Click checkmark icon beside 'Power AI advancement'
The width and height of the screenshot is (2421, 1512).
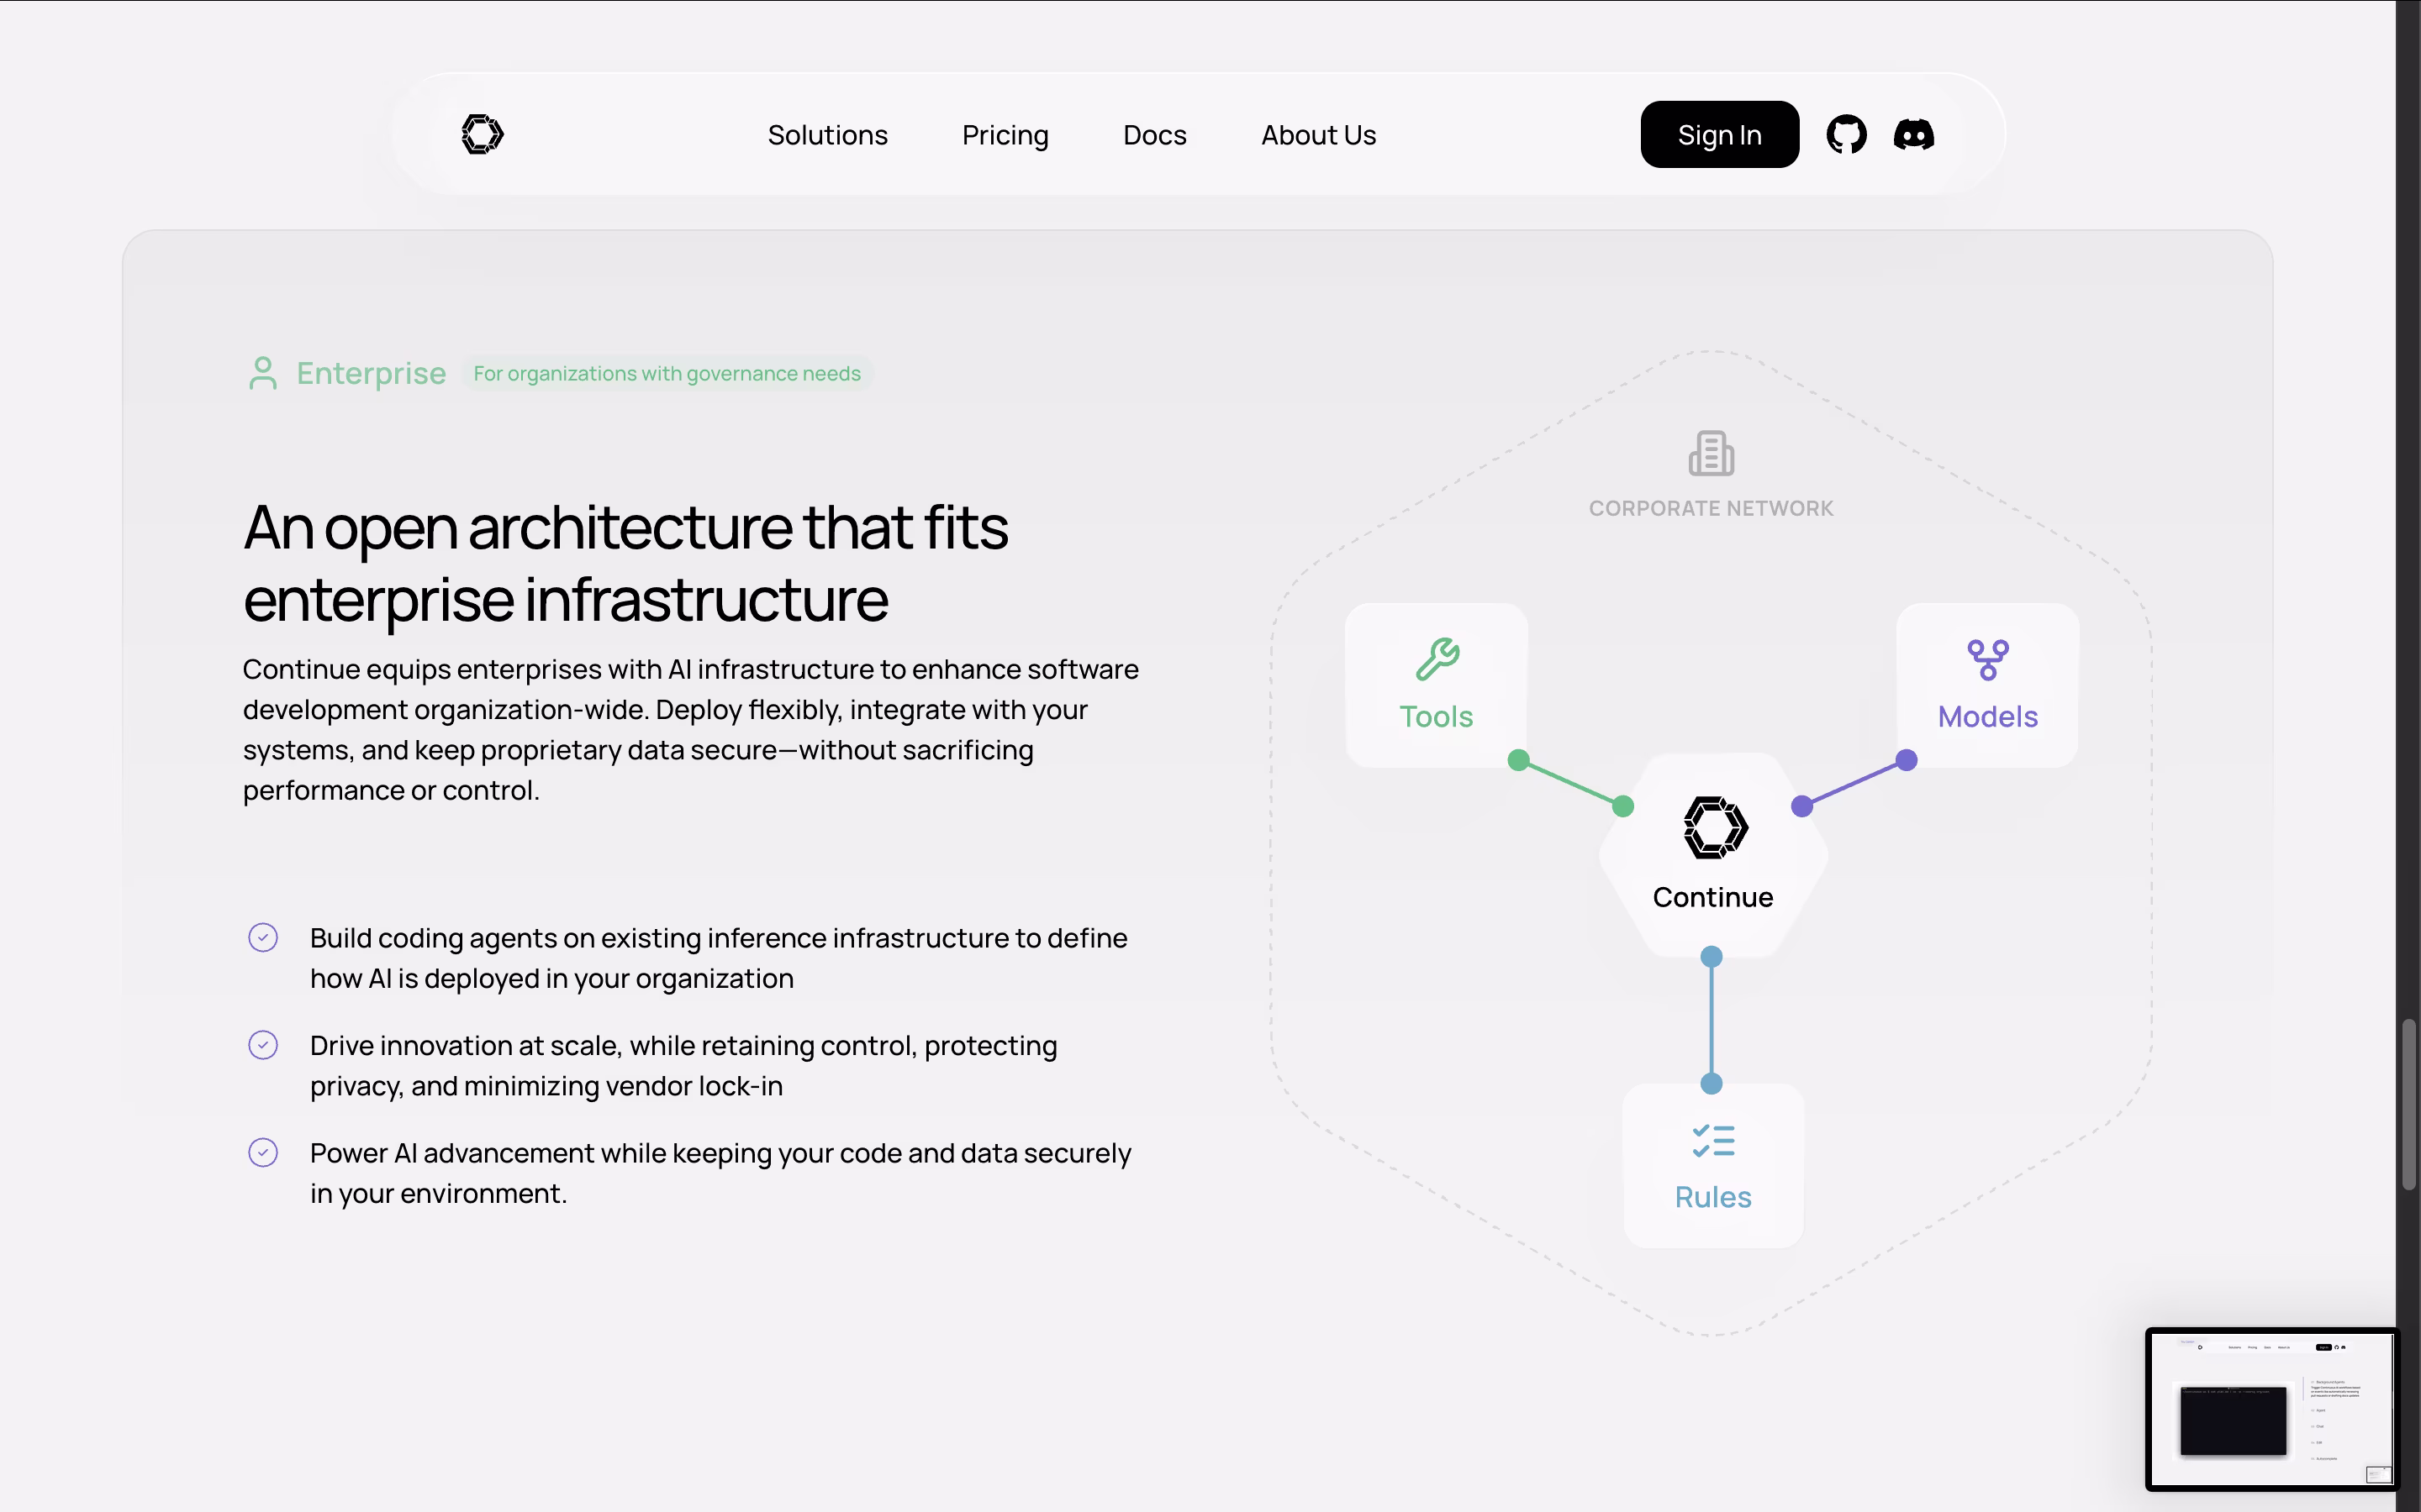click(x=263, y=1152)
